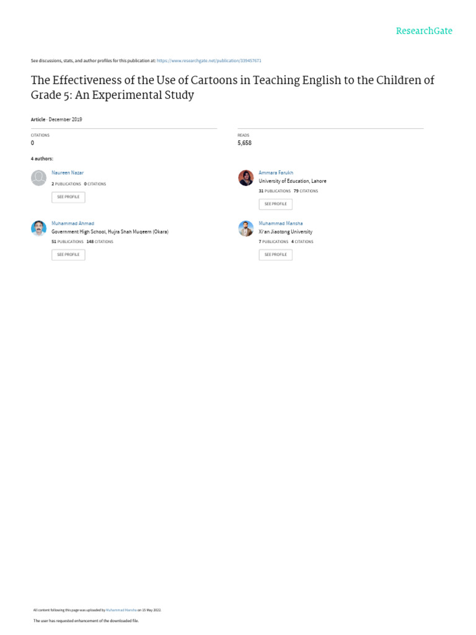Image resolution: width=476 pixels, height=635 pixels.
Task: Click the paper title heading
Action: coord(232,87)
